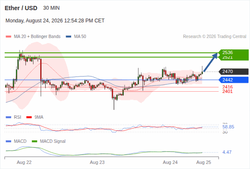Screen dimensions: 250x169
Task: Click the Aug 22 date axis label
Action: coord(24,162)
